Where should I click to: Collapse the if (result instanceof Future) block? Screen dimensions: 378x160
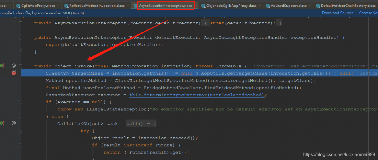pyautogui.click(x=21, y=145)
